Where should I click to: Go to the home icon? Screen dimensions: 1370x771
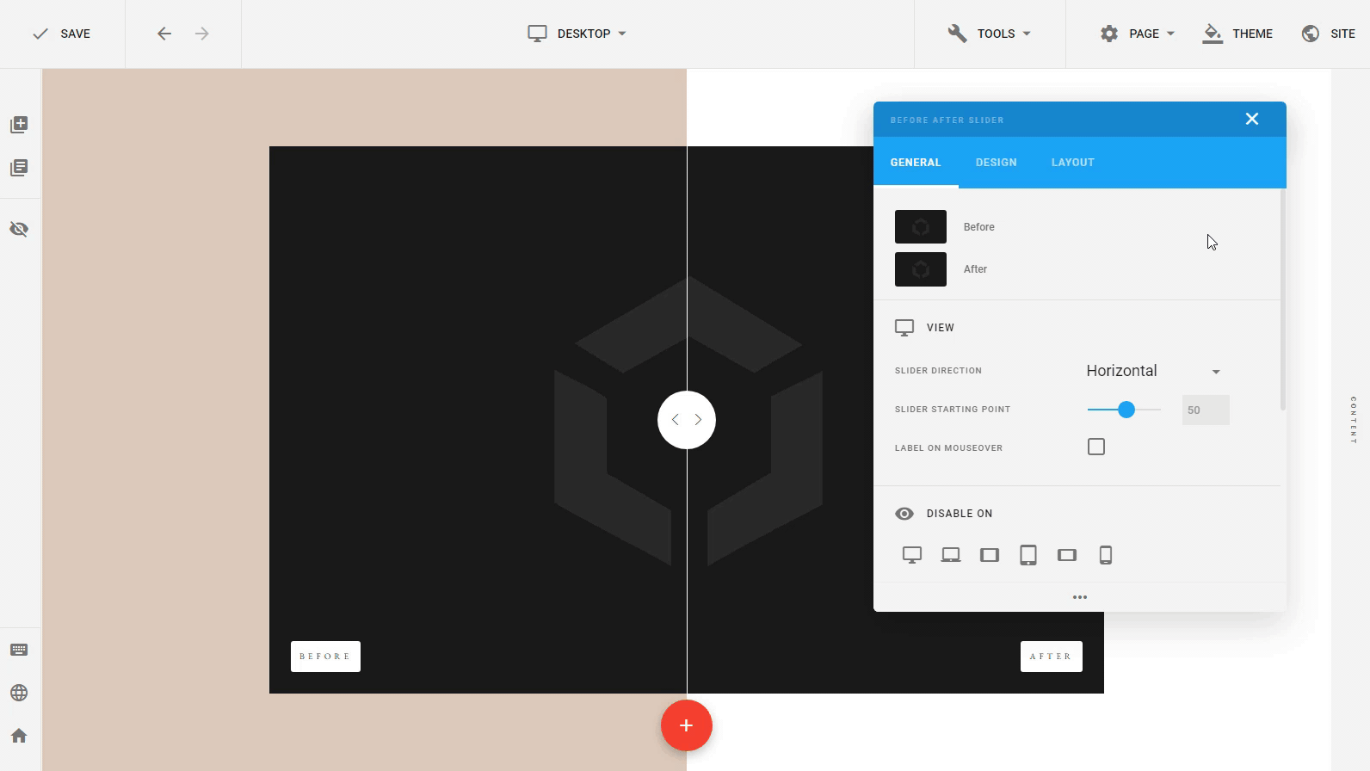19,736
